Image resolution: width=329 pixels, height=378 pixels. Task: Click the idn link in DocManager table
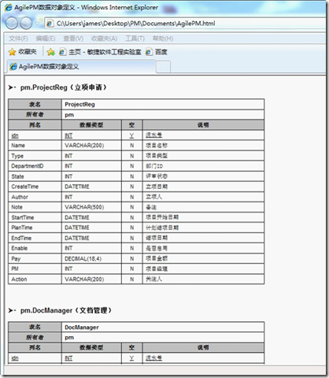coord(15,358)
